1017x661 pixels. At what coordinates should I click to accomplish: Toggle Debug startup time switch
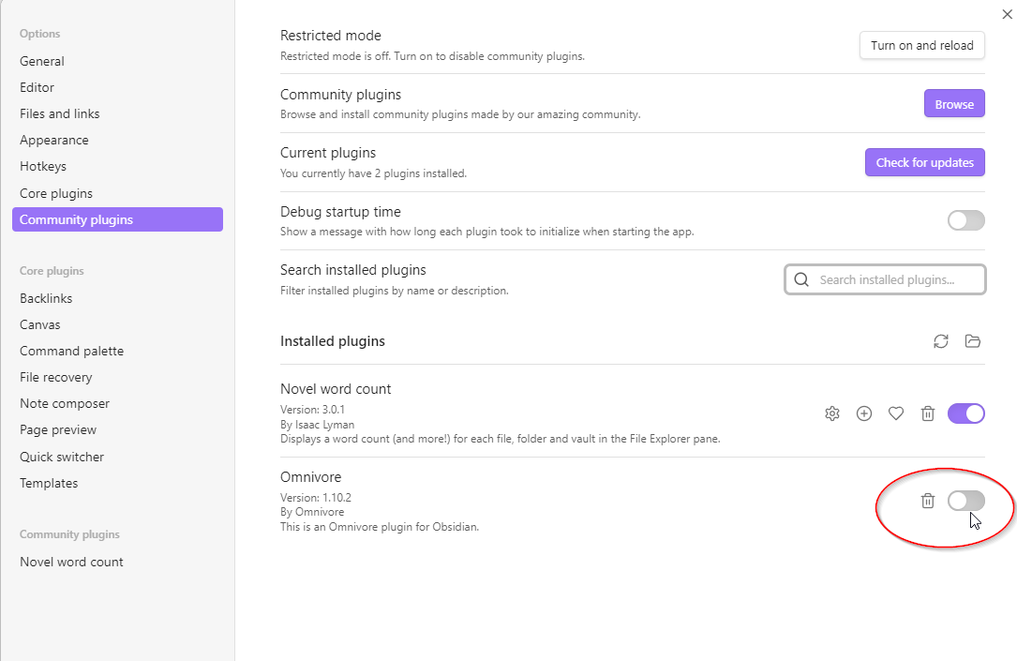coord(965,220)
